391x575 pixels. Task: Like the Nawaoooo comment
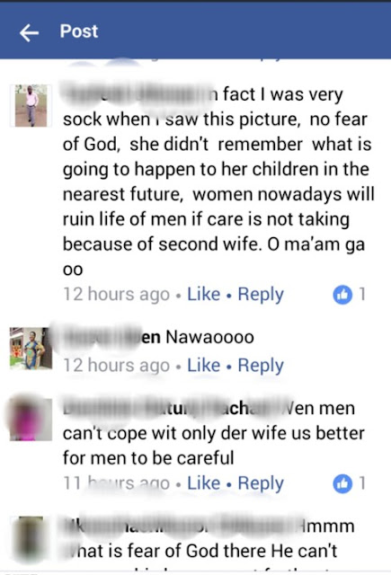[203, 366]
